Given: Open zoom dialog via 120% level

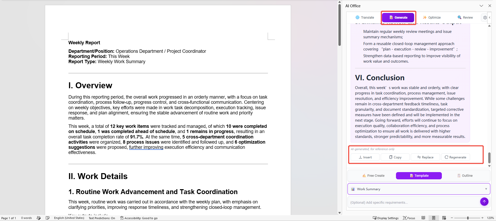Looking at the screenshot, I should pyautogui.click(x=490, y=218).
